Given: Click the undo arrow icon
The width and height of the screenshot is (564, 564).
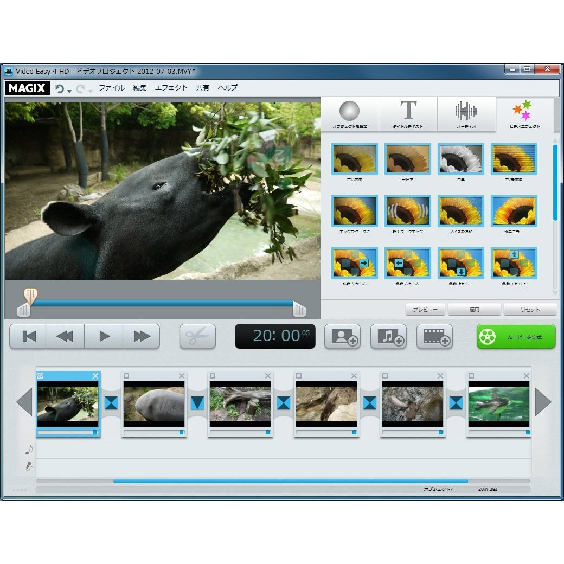Looking at the screenshot, I should [59, 88].
